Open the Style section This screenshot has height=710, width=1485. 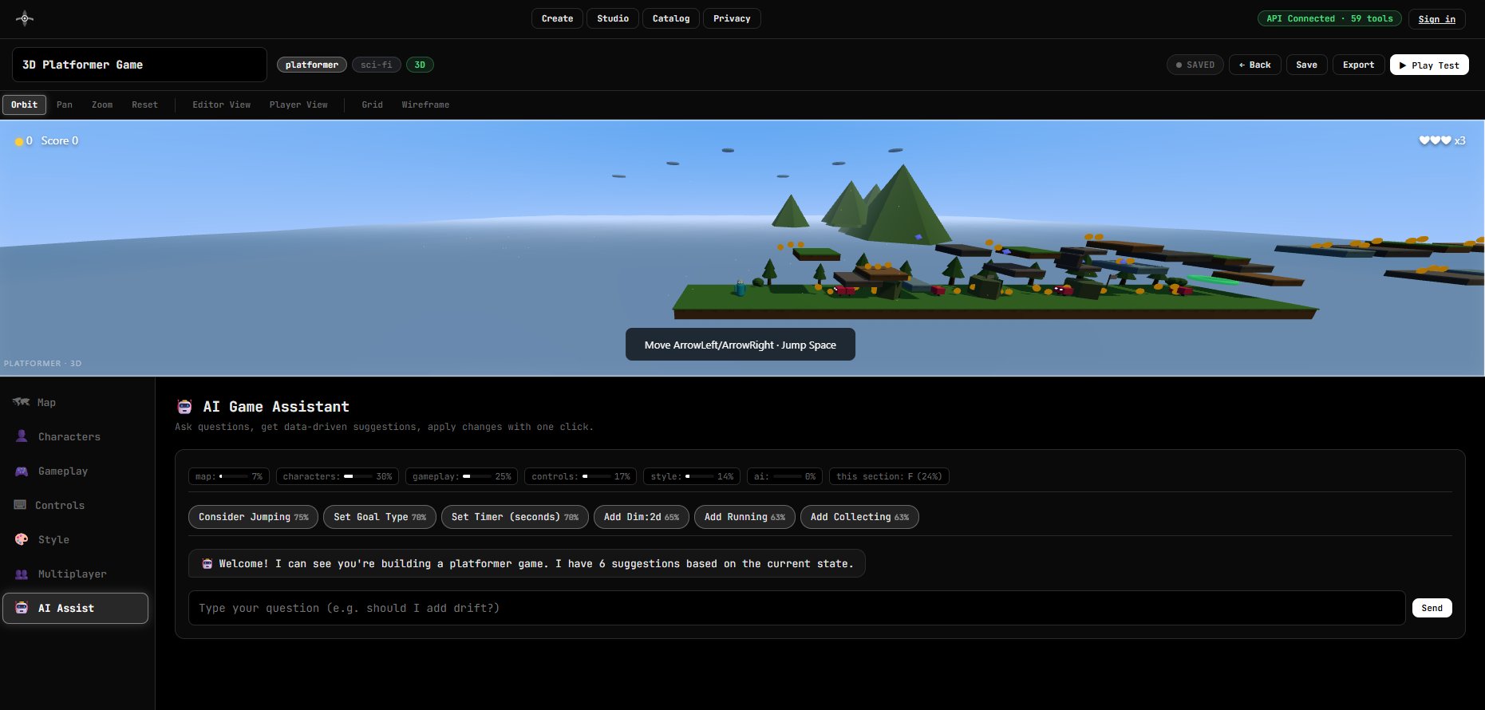76,539
